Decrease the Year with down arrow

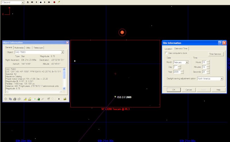(182, 73)
